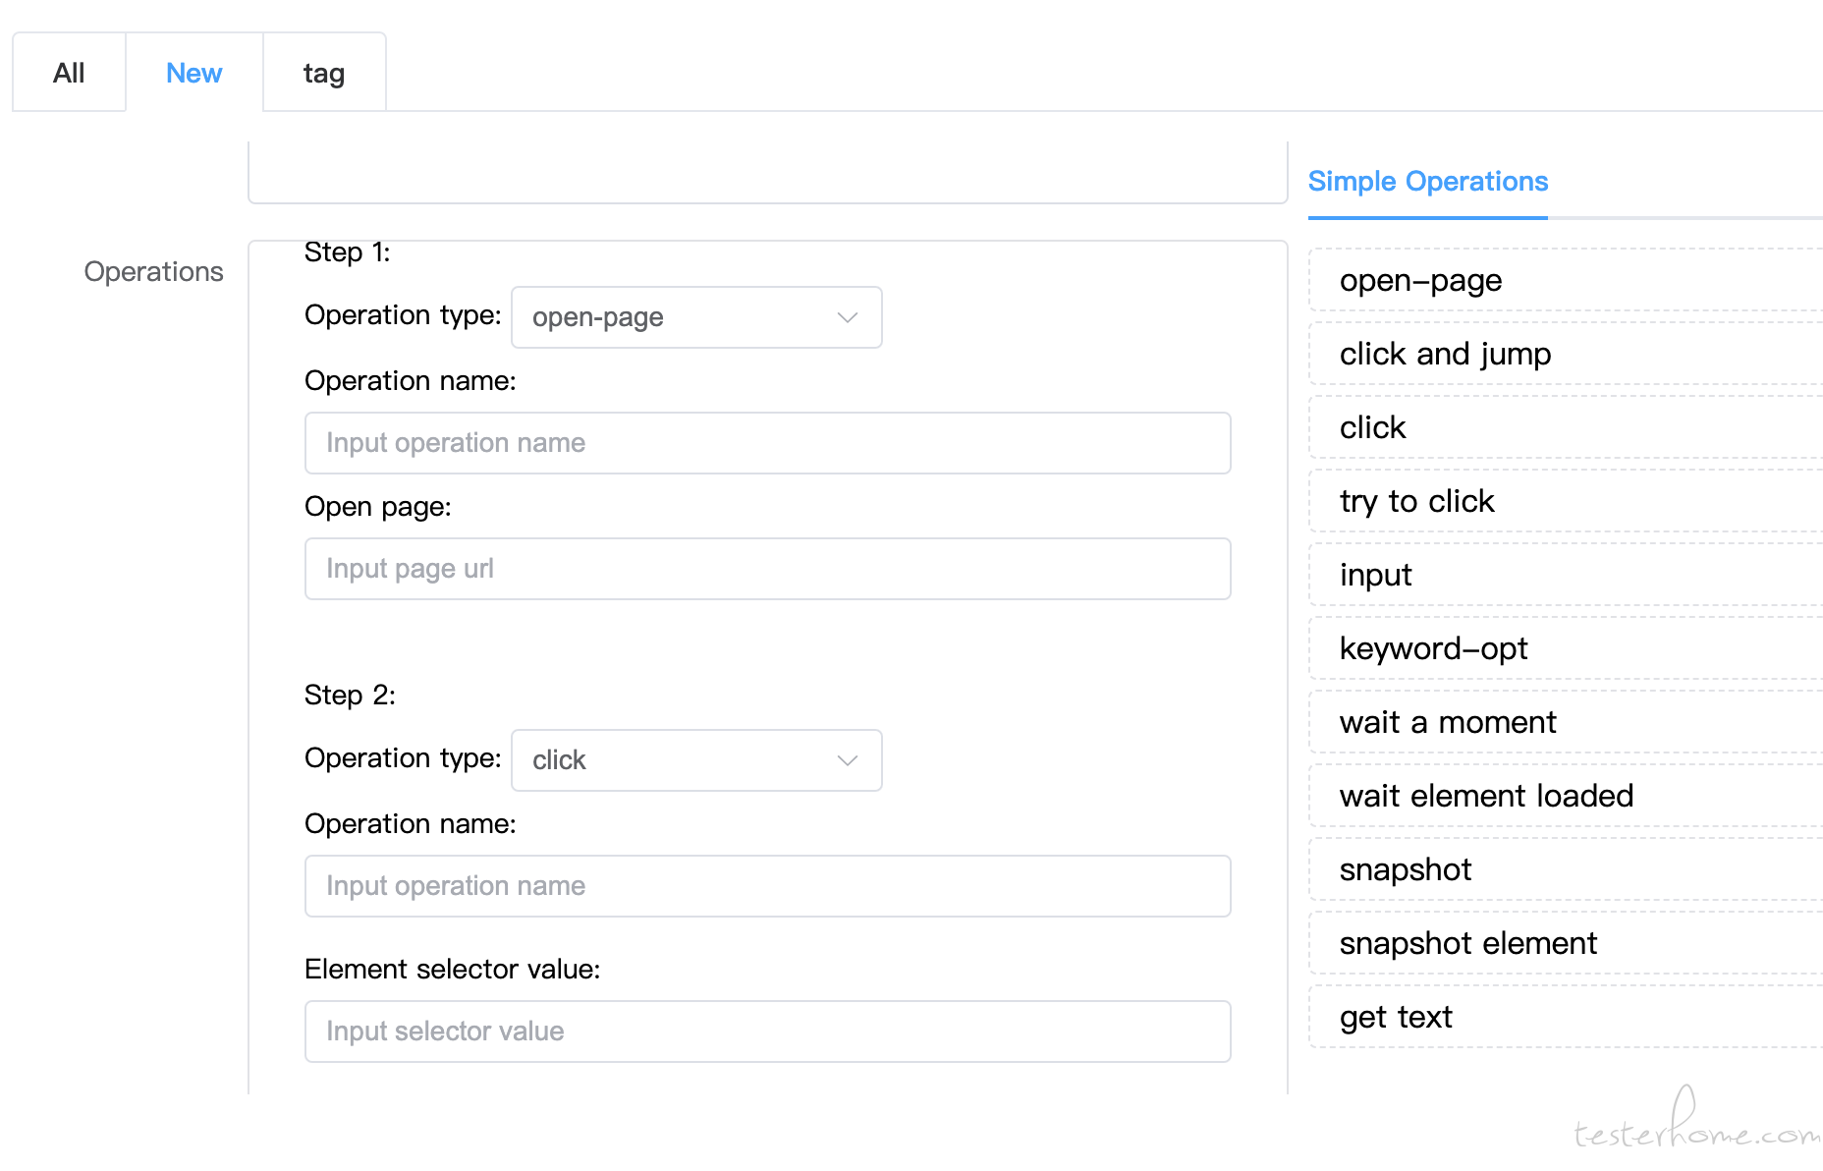Open the tag tab

324,73
